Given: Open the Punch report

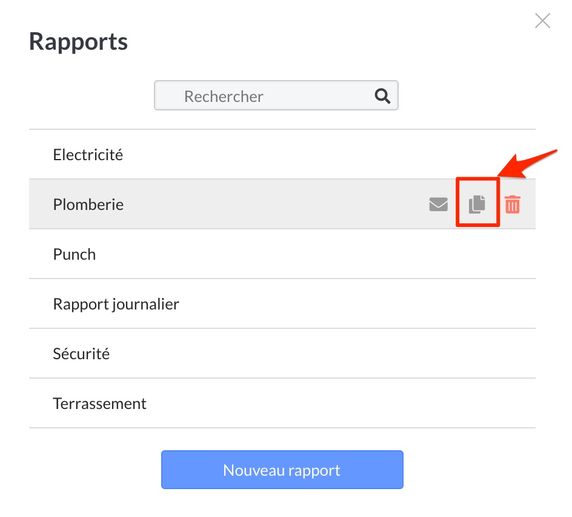Looking at the screenshot, I should [75, 254].
